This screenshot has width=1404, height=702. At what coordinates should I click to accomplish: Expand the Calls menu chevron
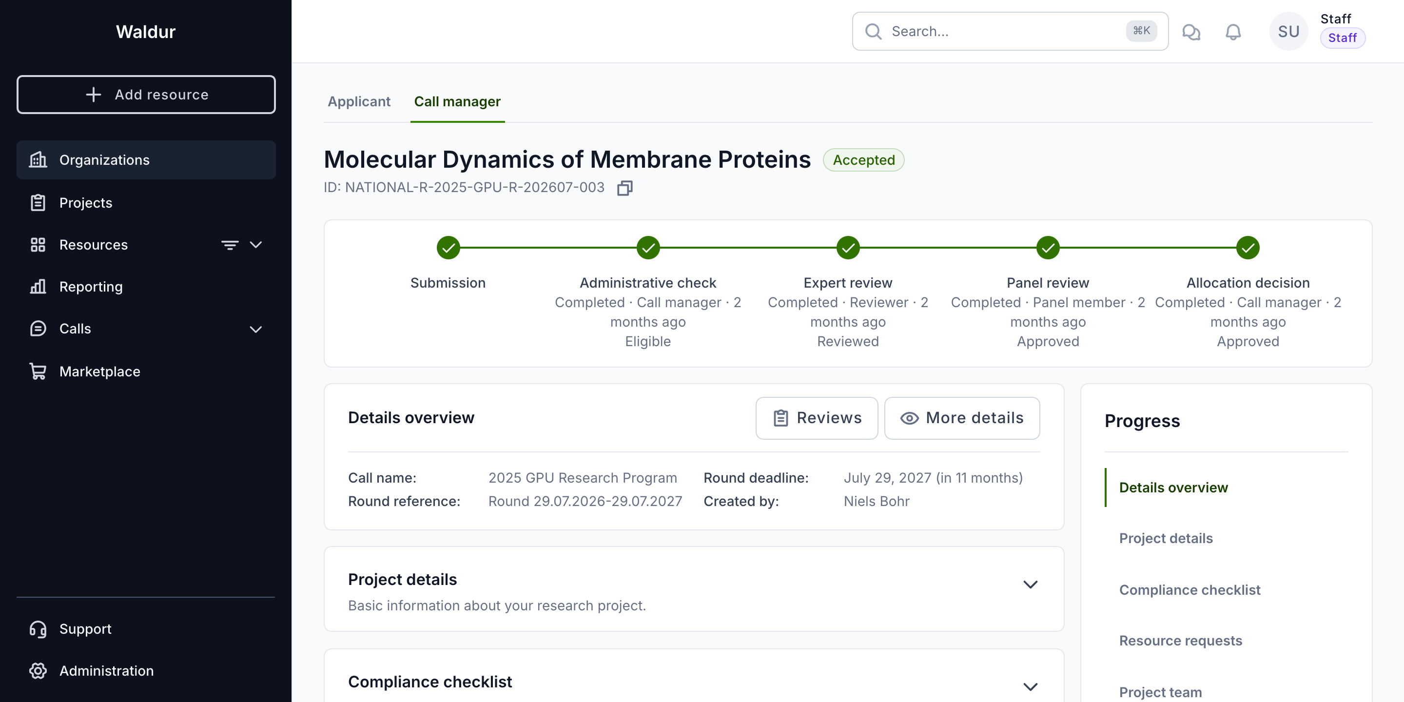click(x=255, y=329)
